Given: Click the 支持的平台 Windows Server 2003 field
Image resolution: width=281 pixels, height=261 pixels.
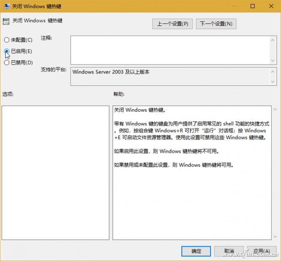Looking at the screenshot, I should tap(170, 76).
